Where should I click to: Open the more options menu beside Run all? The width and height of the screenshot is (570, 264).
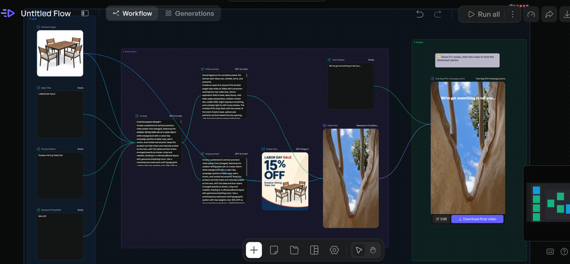pos(513,14)
